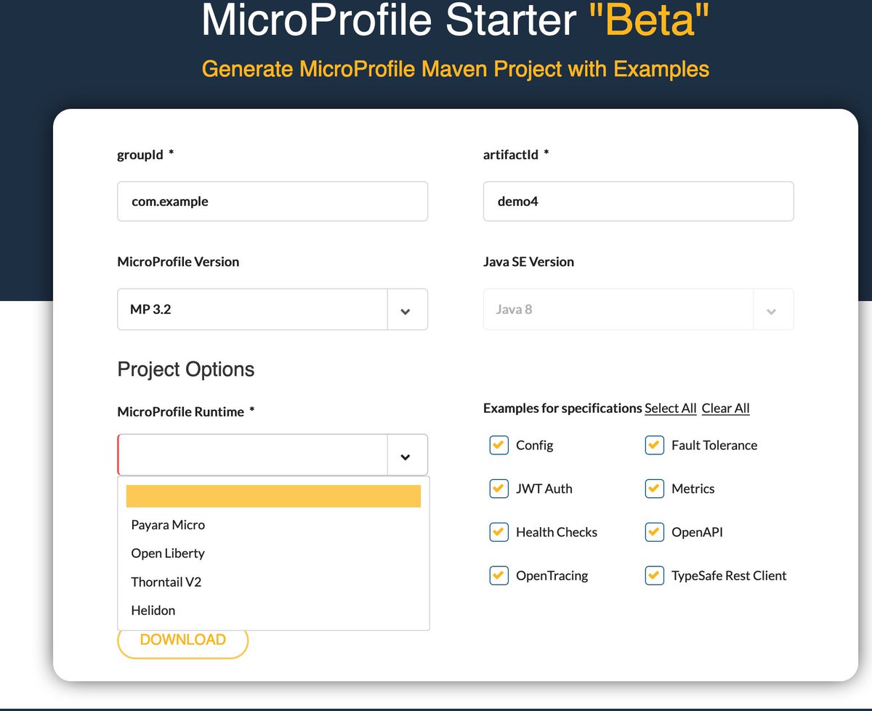This screenshot has height=711, width=872.
Task: Uncheck the OpenTracing checkbox
Action: [x=498, y=576]
